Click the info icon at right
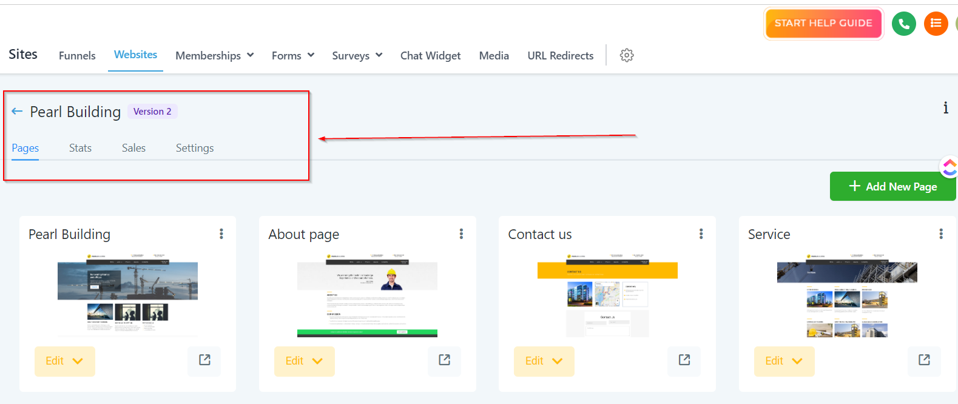The height and width of the screenshot is (404, 958). (x=945, y=108)
